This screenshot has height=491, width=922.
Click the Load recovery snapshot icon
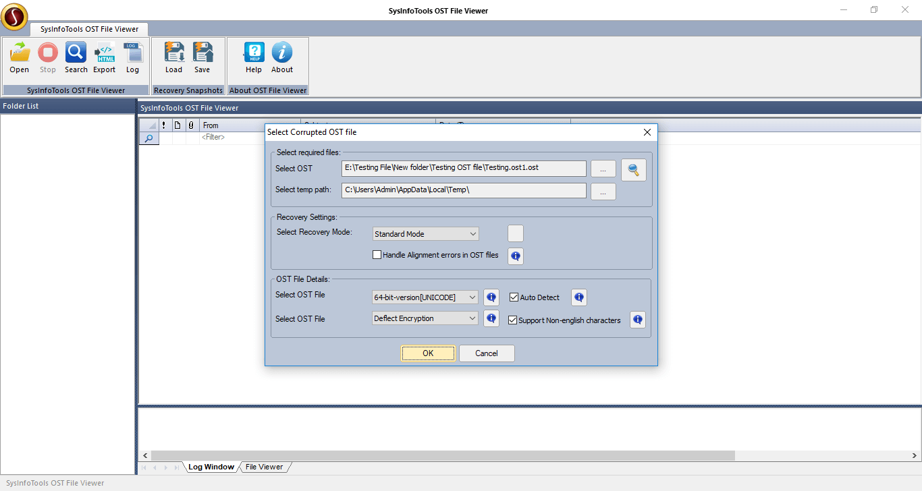[174, 53]
